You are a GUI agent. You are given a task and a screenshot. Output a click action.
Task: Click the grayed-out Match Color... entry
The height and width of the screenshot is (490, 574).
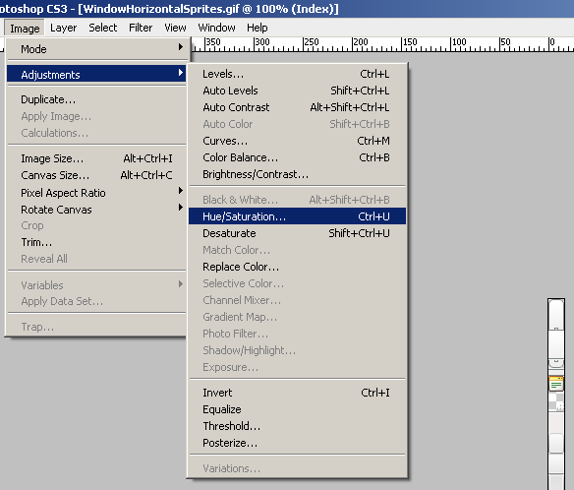point(297,250)
